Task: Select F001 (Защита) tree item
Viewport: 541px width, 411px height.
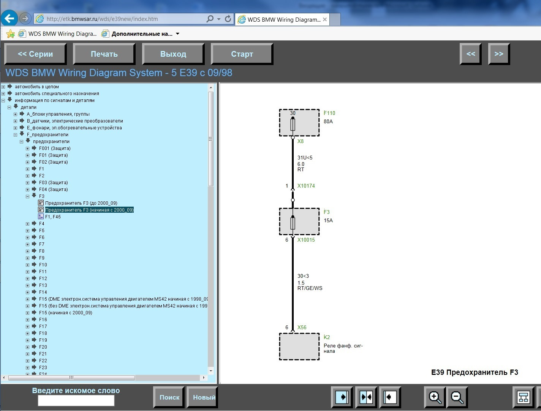Action: tap(55, 148)
